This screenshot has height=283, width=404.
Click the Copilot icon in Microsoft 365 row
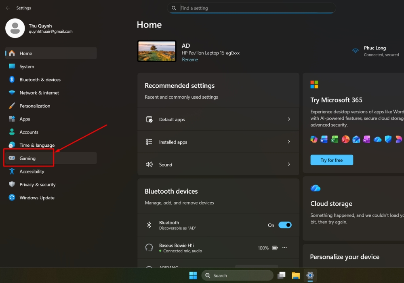[x=314, y=139]
